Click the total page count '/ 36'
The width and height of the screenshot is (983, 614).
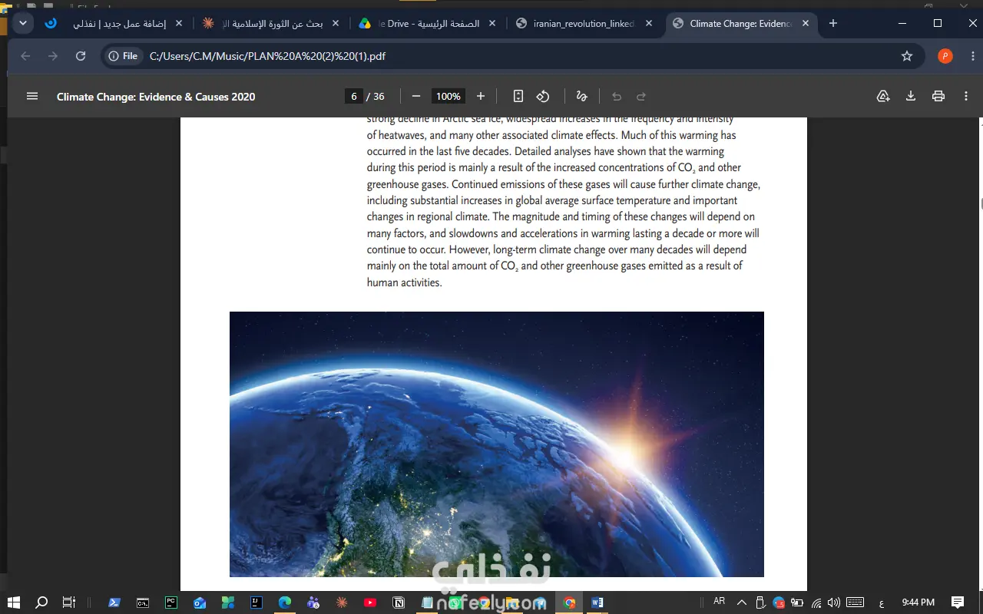(x=376, y=97)
